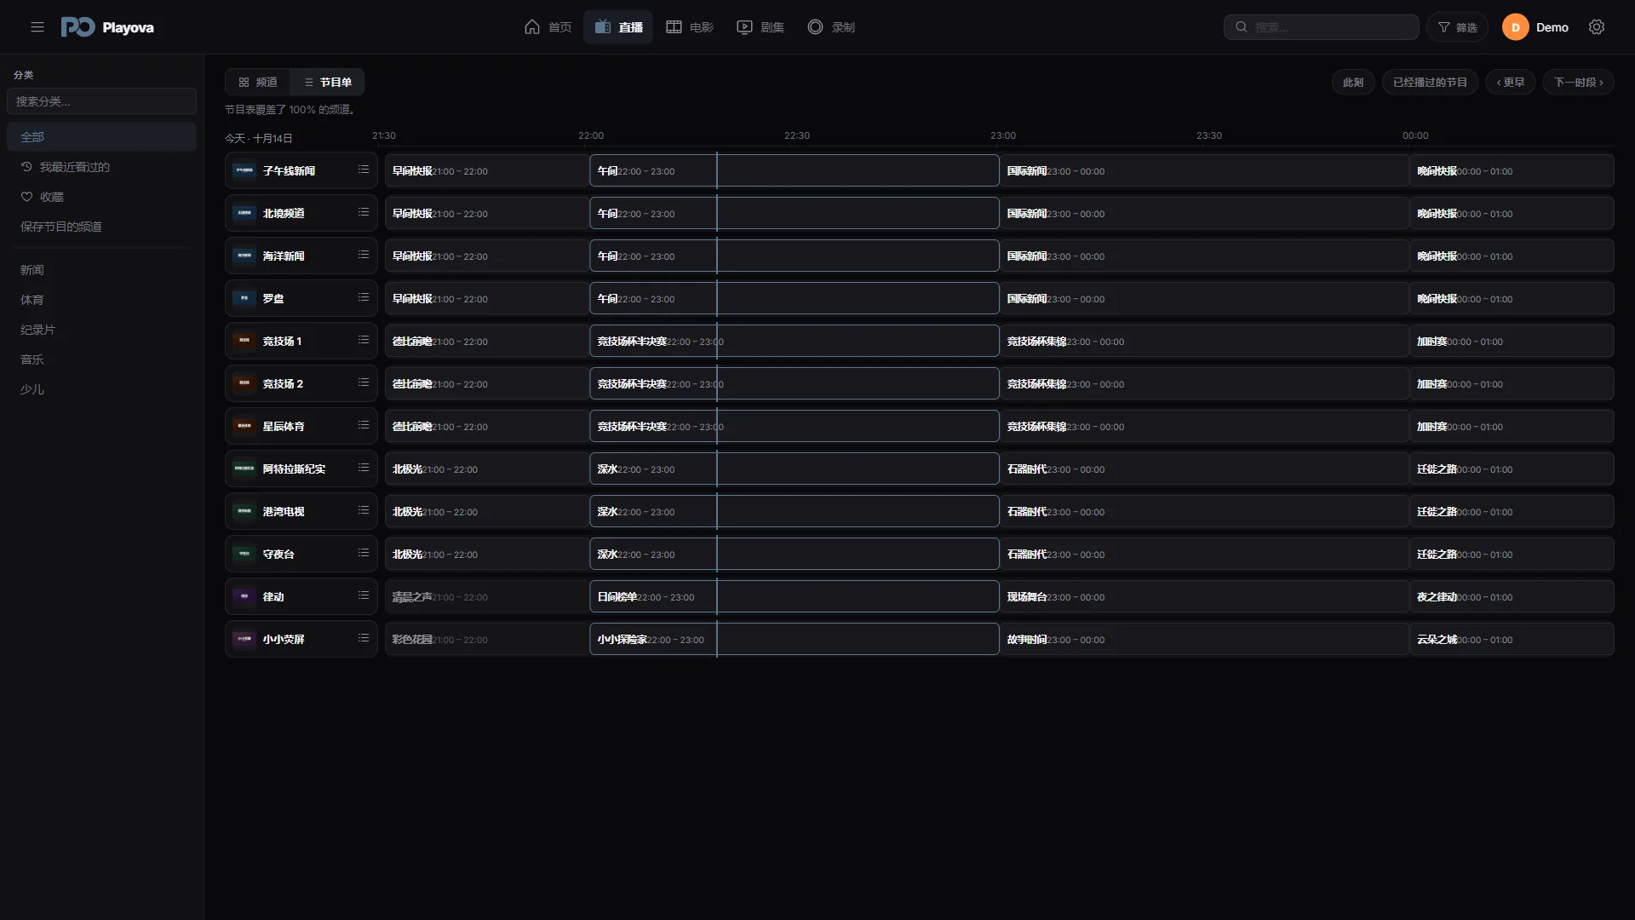The image size is (1635, 920).
Task: Advance to 下一时段 time slot
Action: (x=1578, y=82)
